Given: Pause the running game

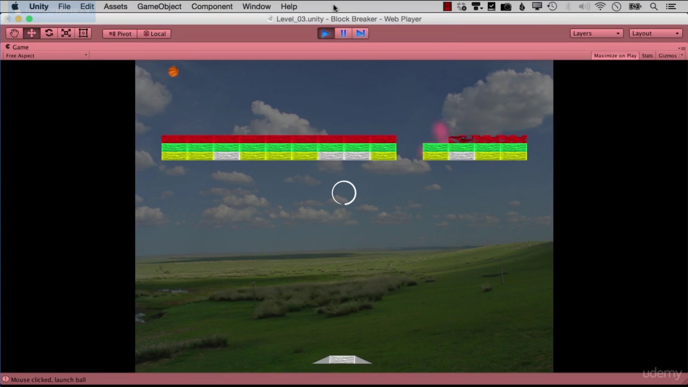Looking at the screenshot, I should coord(343,34).
